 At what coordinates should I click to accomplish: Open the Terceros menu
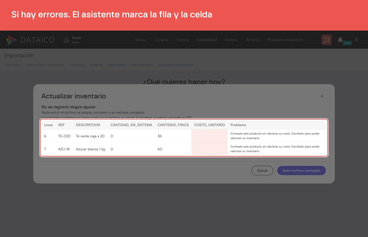(x=252, y=40)
